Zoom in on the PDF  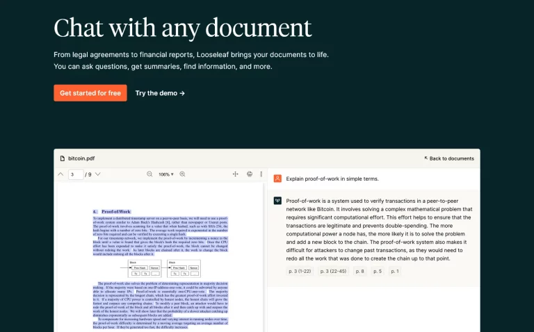[x=183, y=174]
